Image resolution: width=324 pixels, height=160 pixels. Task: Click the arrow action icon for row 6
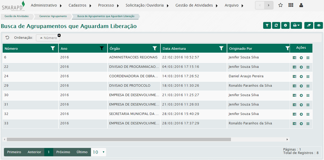[301, 58]
